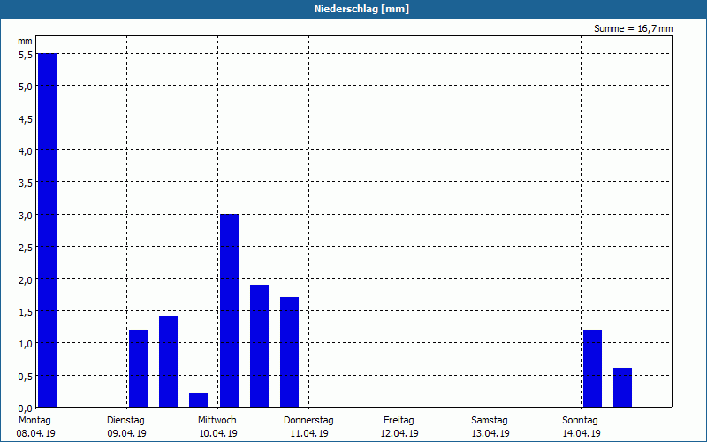Click the mm unit label above the axis
Viewport: 707px width, 442px height.
pyautogui.click(x=25, y=41)
